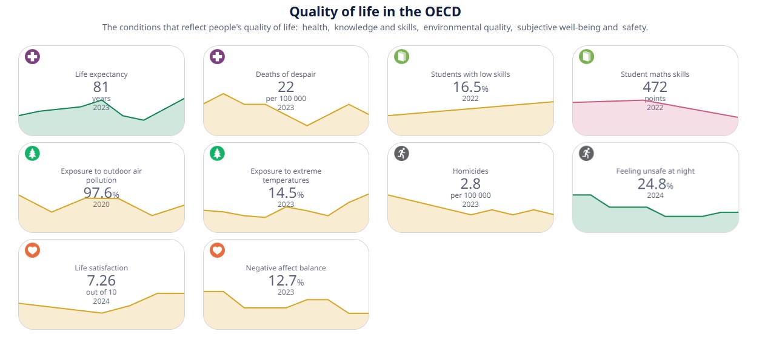Click the Quality of life in the OECD heading
The height and width of the screenshot is (343, 762).
(375, 11)
